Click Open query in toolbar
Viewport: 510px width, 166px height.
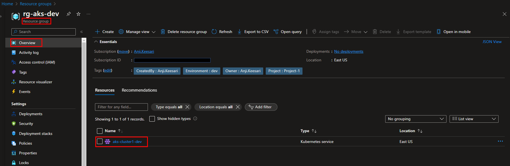288,32
